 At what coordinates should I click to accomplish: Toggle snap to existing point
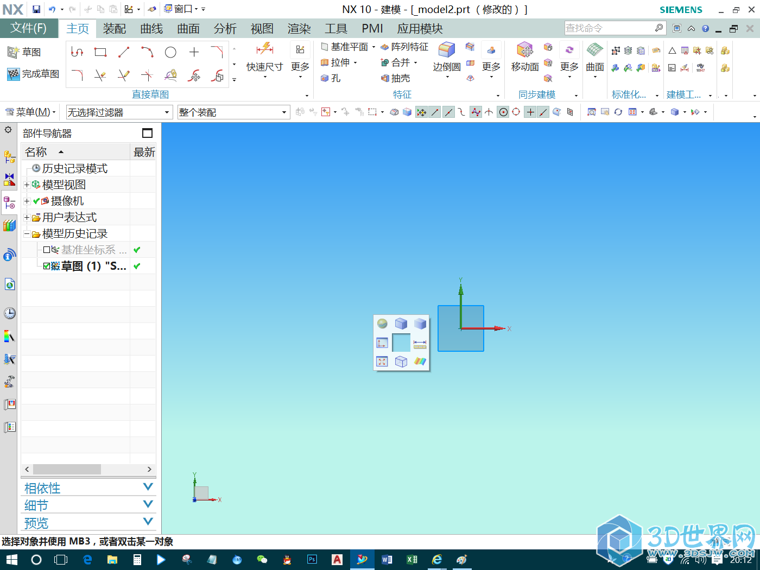click(530, 112)
